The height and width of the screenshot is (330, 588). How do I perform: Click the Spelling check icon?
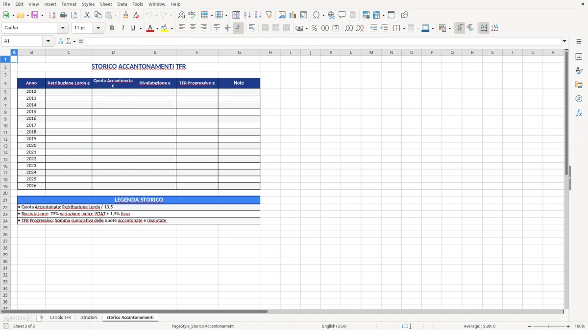click(x=192, y=15)
